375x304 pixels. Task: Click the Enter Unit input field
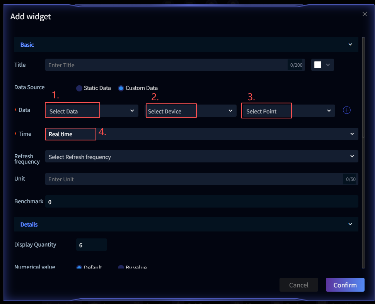(193, 179)
